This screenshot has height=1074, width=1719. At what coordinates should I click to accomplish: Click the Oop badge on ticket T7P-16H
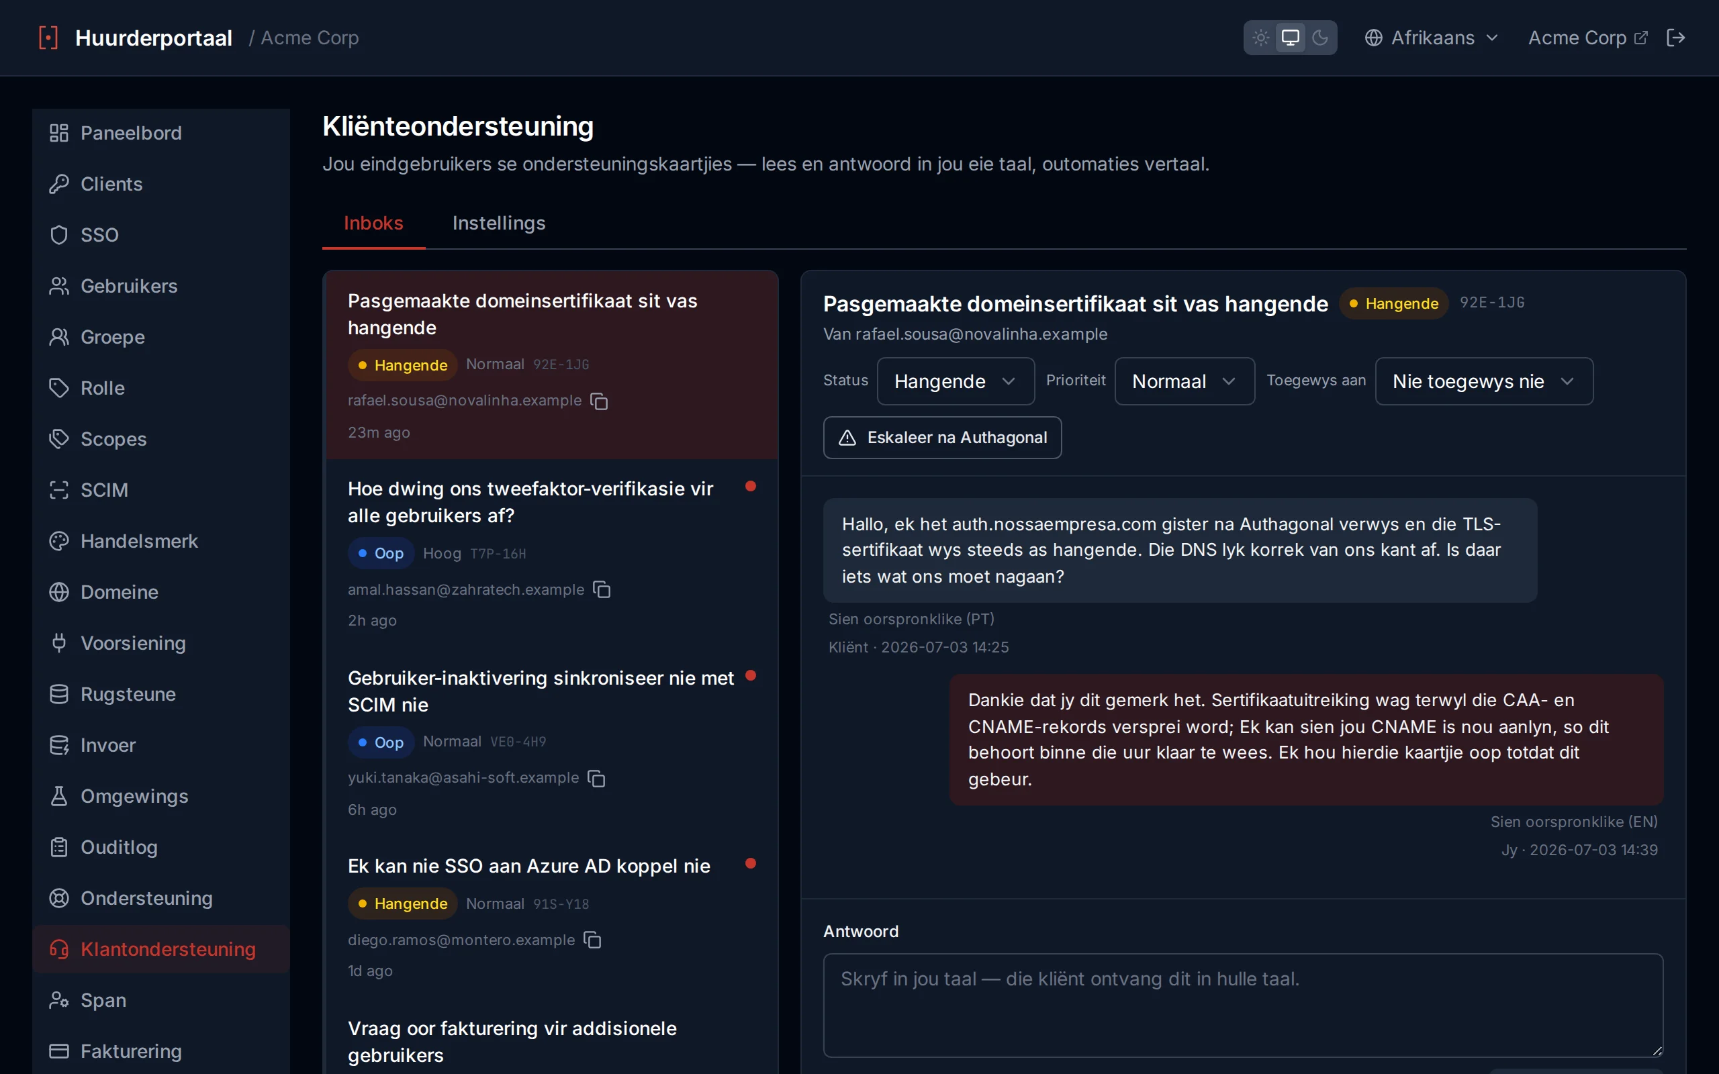tap(381, 553)
